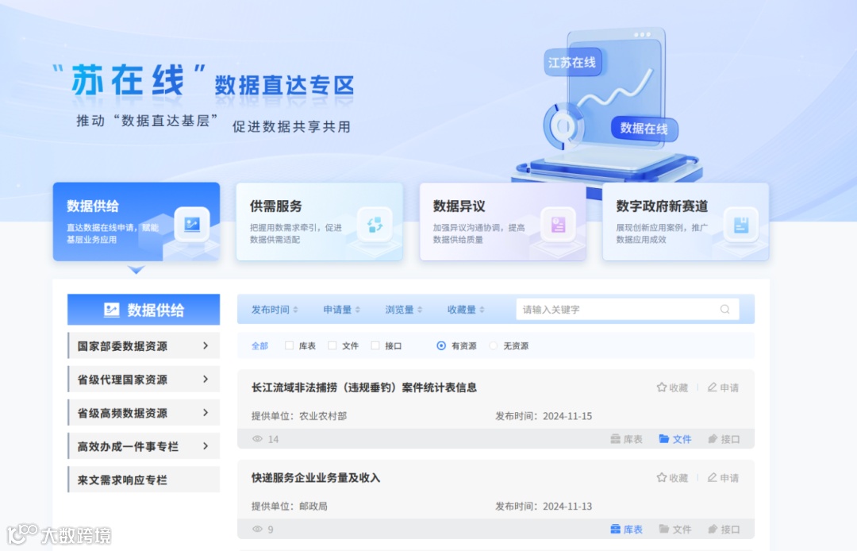Check the 库表 filter checkbox
The height and width of the screenshot is (551, 857).
click(289, 345)
